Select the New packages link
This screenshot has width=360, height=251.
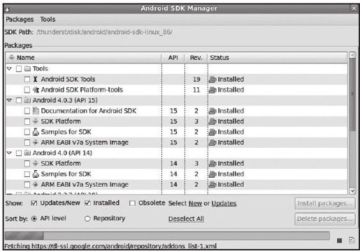195,204
